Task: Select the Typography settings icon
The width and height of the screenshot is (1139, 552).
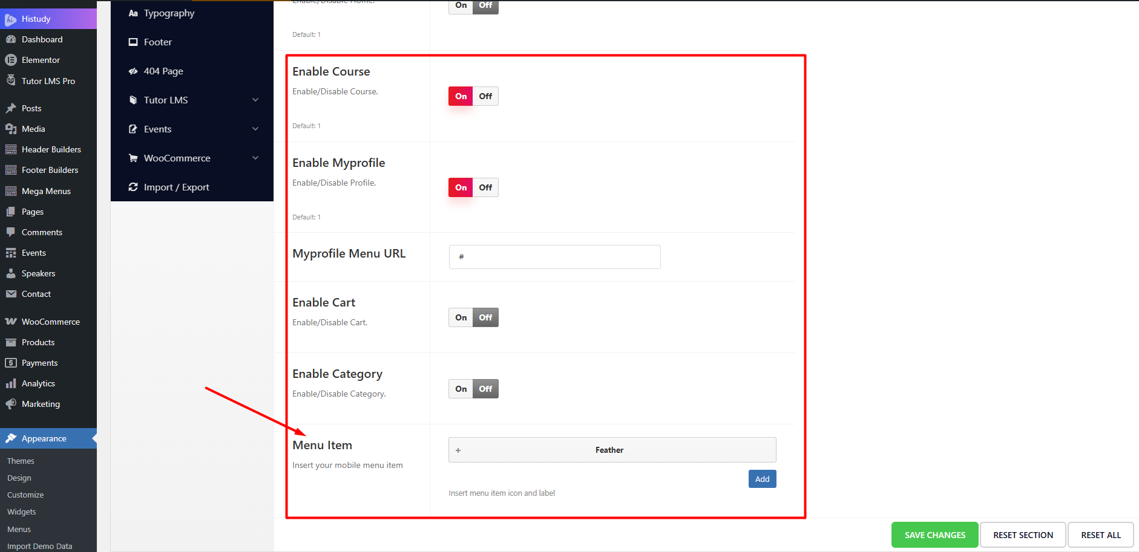Action: coord(133,12)
